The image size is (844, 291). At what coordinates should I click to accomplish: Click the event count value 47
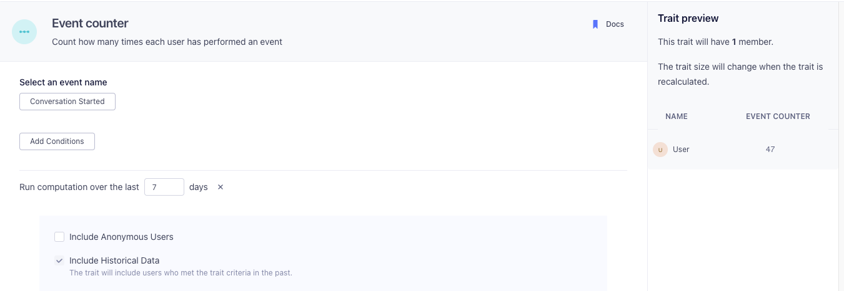[x=770, y=150]
